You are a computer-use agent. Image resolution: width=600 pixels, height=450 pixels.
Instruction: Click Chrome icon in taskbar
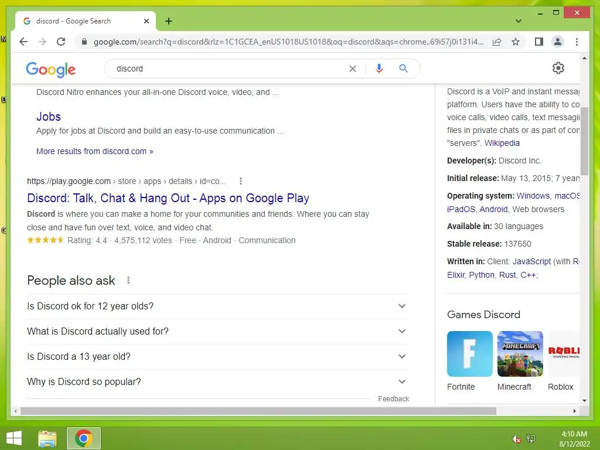pos(84,438)
